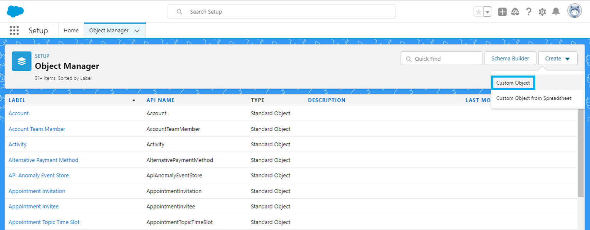This screenshot has width=590, height=230.
Task: Click the AppointmentTopicTimeSlot API name cell
Action: coord(180,222)
